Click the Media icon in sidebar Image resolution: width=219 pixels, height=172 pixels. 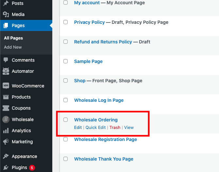[x=6, y=14]
